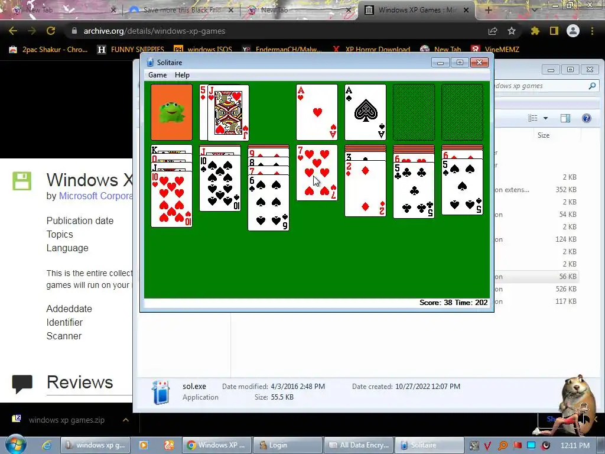Click the orange magnifier tray icon

502,446
